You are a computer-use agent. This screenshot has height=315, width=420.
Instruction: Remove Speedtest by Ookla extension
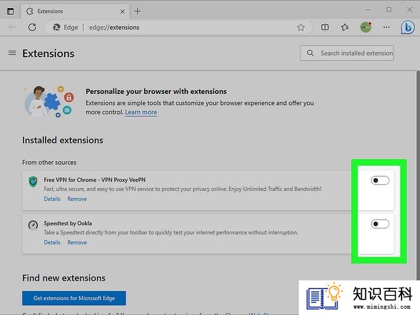(77, 242)
